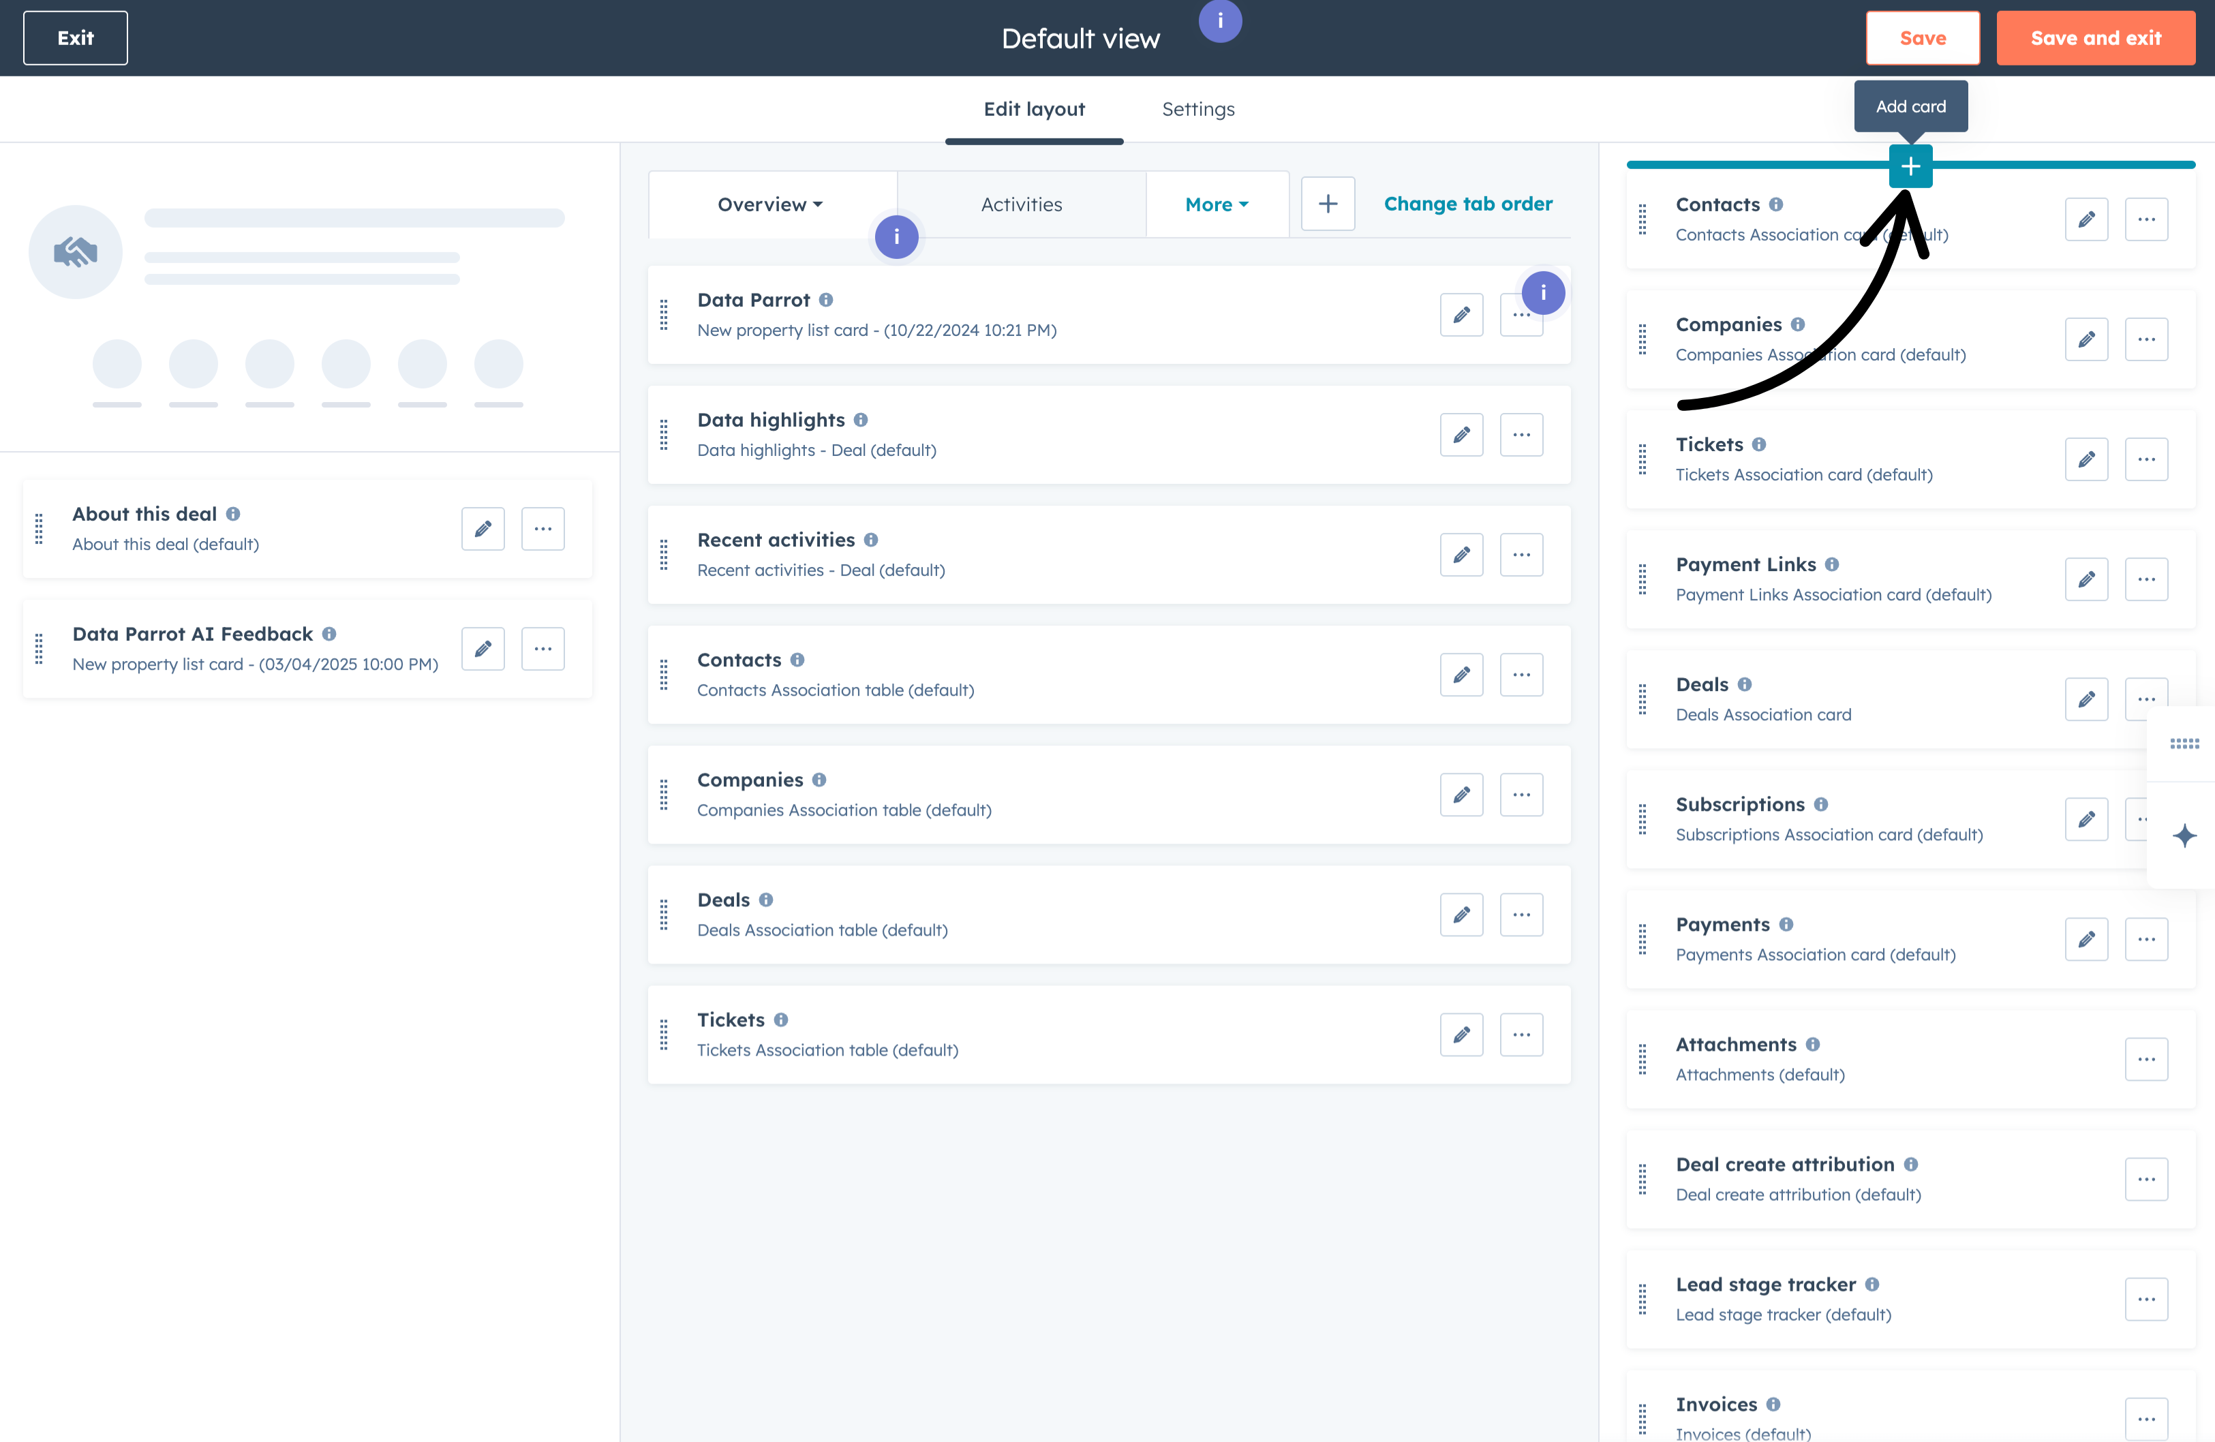Click the sparkle AI assistant icon
The height and width of the screenshot is (1442, 2215).
(x=2184, y=835)
